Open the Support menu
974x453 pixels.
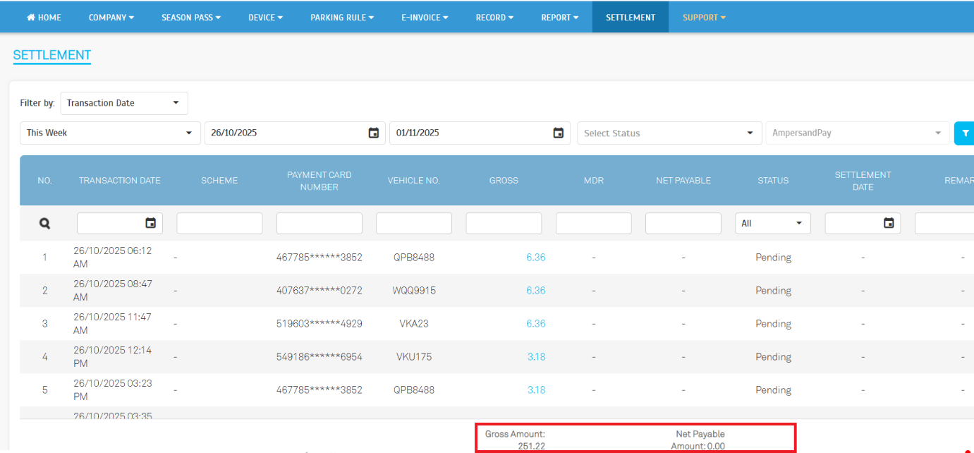[x=704, y=18]
